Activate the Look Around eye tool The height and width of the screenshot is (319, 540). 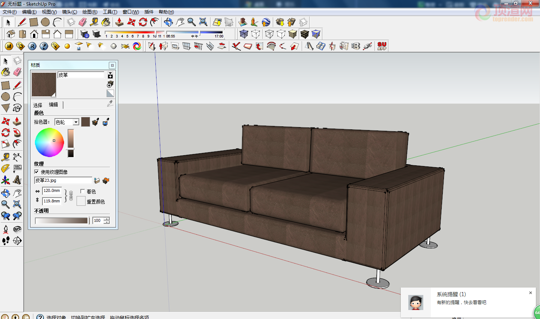coord(17,229)
